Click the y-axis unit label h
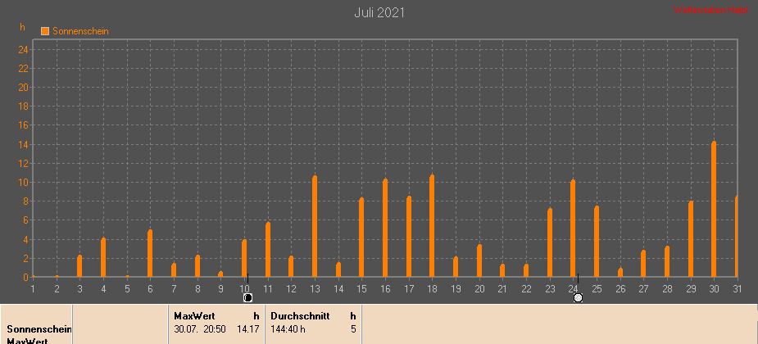758x344 pixels. [x=22, y=27]
